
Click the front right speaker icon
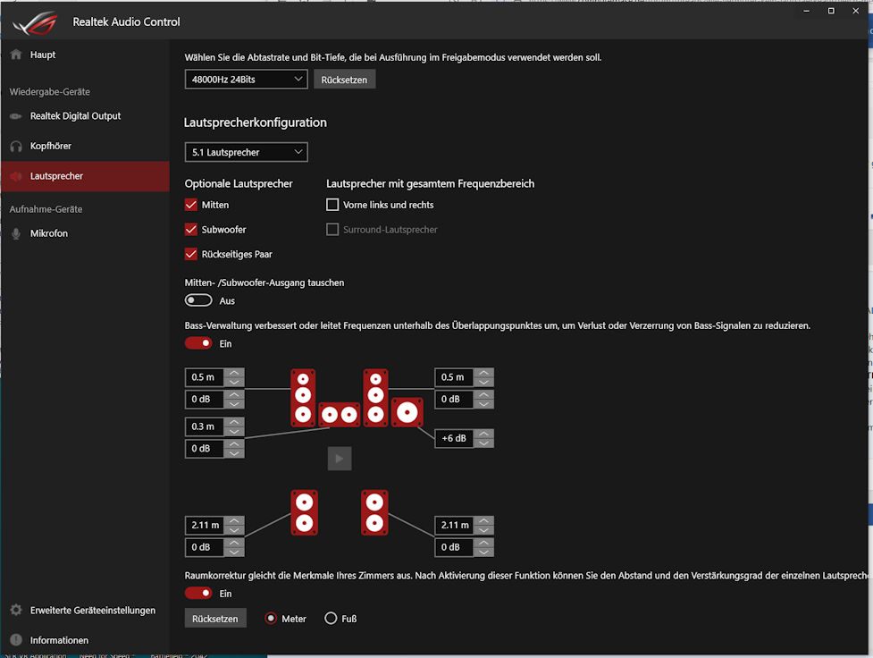pyautogui.click(x=376, y=398)
